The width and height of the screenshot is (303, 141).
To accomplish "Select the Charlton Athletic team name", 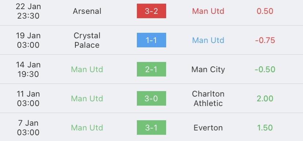I will (x=208, y=98).
